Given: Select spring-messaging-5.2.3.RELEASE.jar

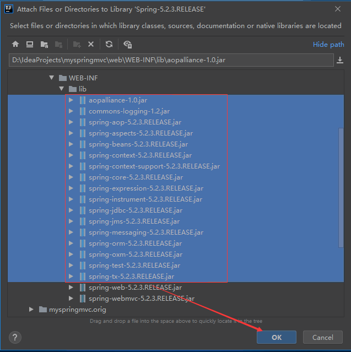Looking at the screenshot, I should coord(146,232).
